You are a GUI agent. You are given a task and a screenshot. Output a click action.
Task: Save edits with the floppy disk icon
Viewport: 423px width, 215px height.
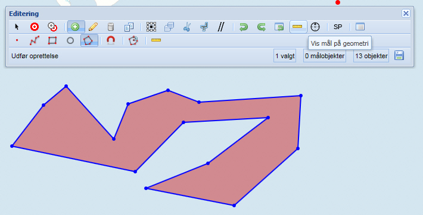[x=399, y=56]
